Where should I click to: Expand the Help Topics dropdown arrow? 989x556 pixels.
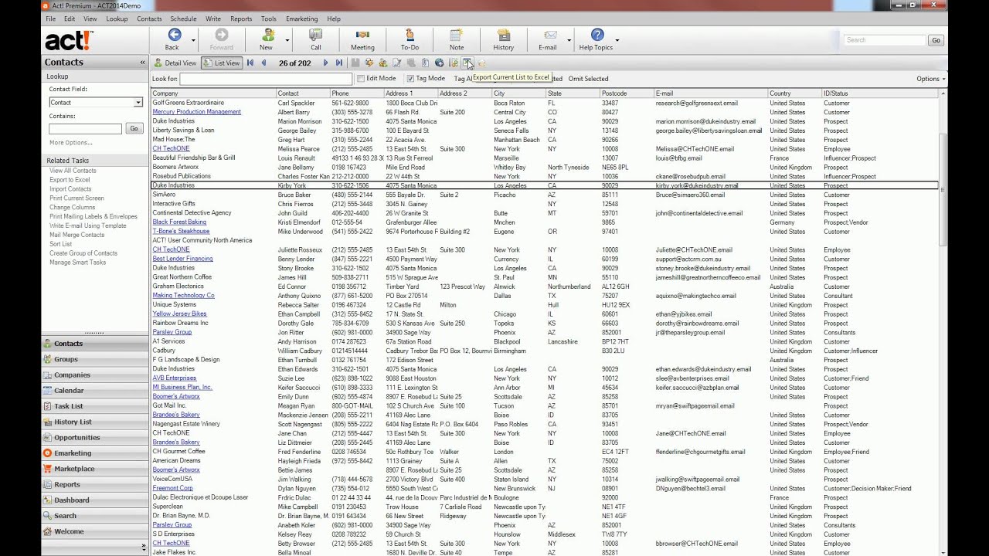point(619,39)
